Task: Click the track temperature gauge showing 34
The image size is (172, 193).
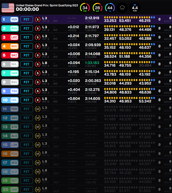Action: coord(85,8)
